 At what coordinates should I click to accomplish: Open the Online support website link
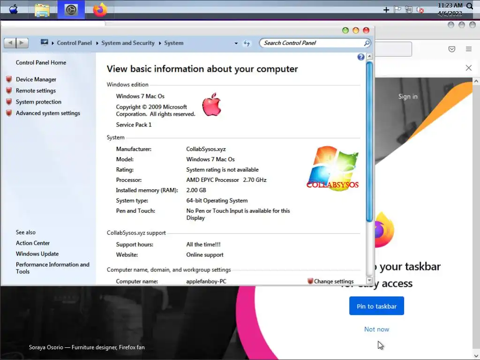[x=205, y=255]
